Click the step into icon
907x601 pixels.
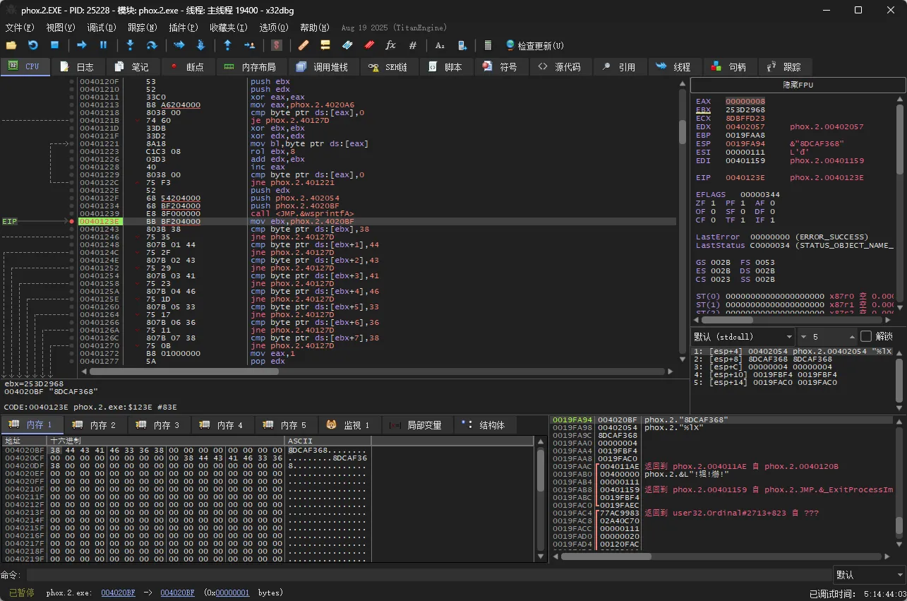click(x=130, y=45)
